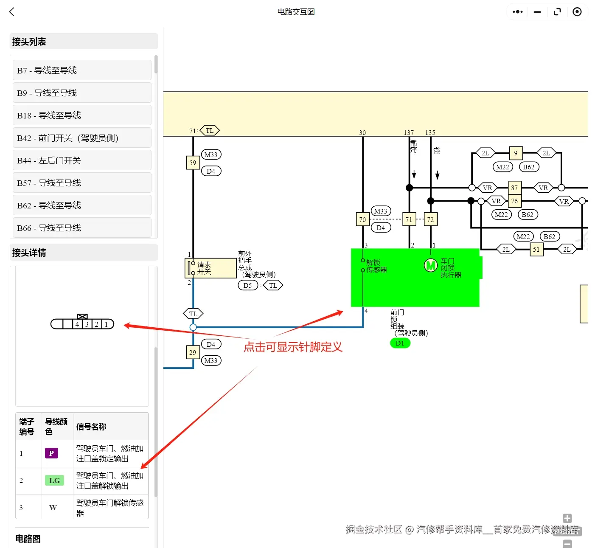Screen dimensions: 592x548
Task: Click the purple P wire color swatch
Action: tap(51, 453)
